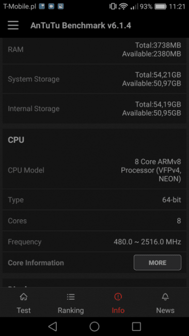Tap the CPU Model row
This screenshot has width=189, height=336.
[x=94, y=170]
